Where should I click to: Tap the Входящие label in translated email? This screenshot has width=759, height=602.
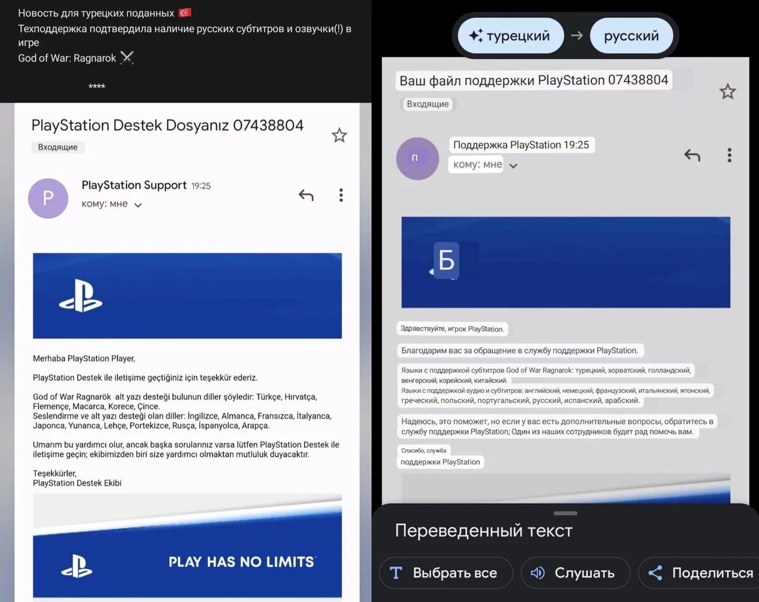pyautogui.click(x=427, y=104)
